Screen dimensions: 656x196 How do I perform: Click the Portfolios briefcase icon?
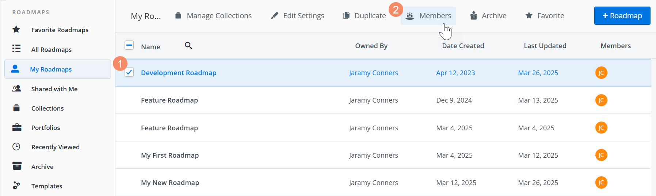(16, 127)
